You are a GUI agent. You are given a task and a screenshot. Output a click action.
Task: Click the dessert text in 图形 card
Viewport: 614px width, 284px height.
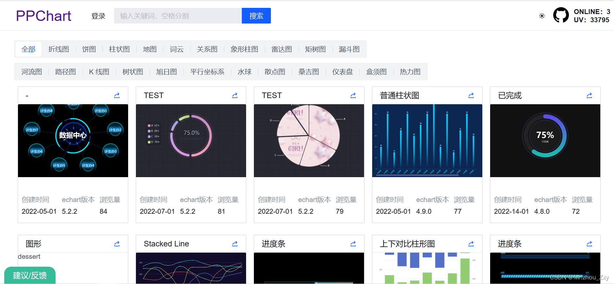(29, 257)
